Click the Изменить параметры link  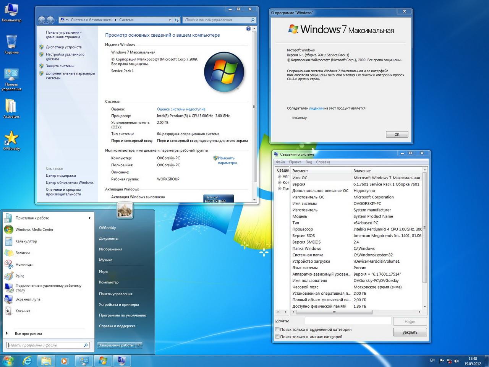pyautogui.click(x=227, y=160)
